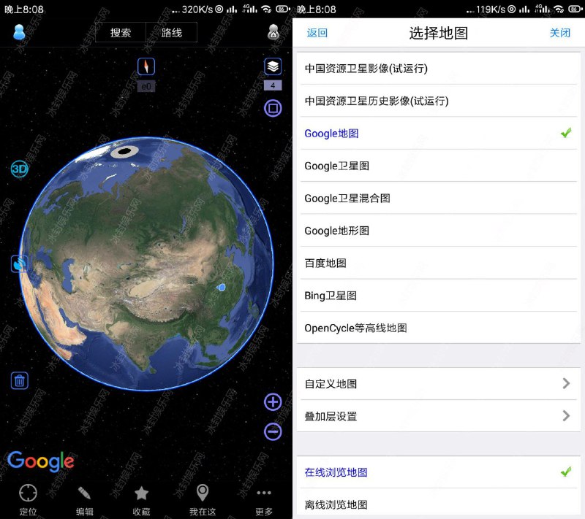Tap the 路线 route tab

point(172,32)
